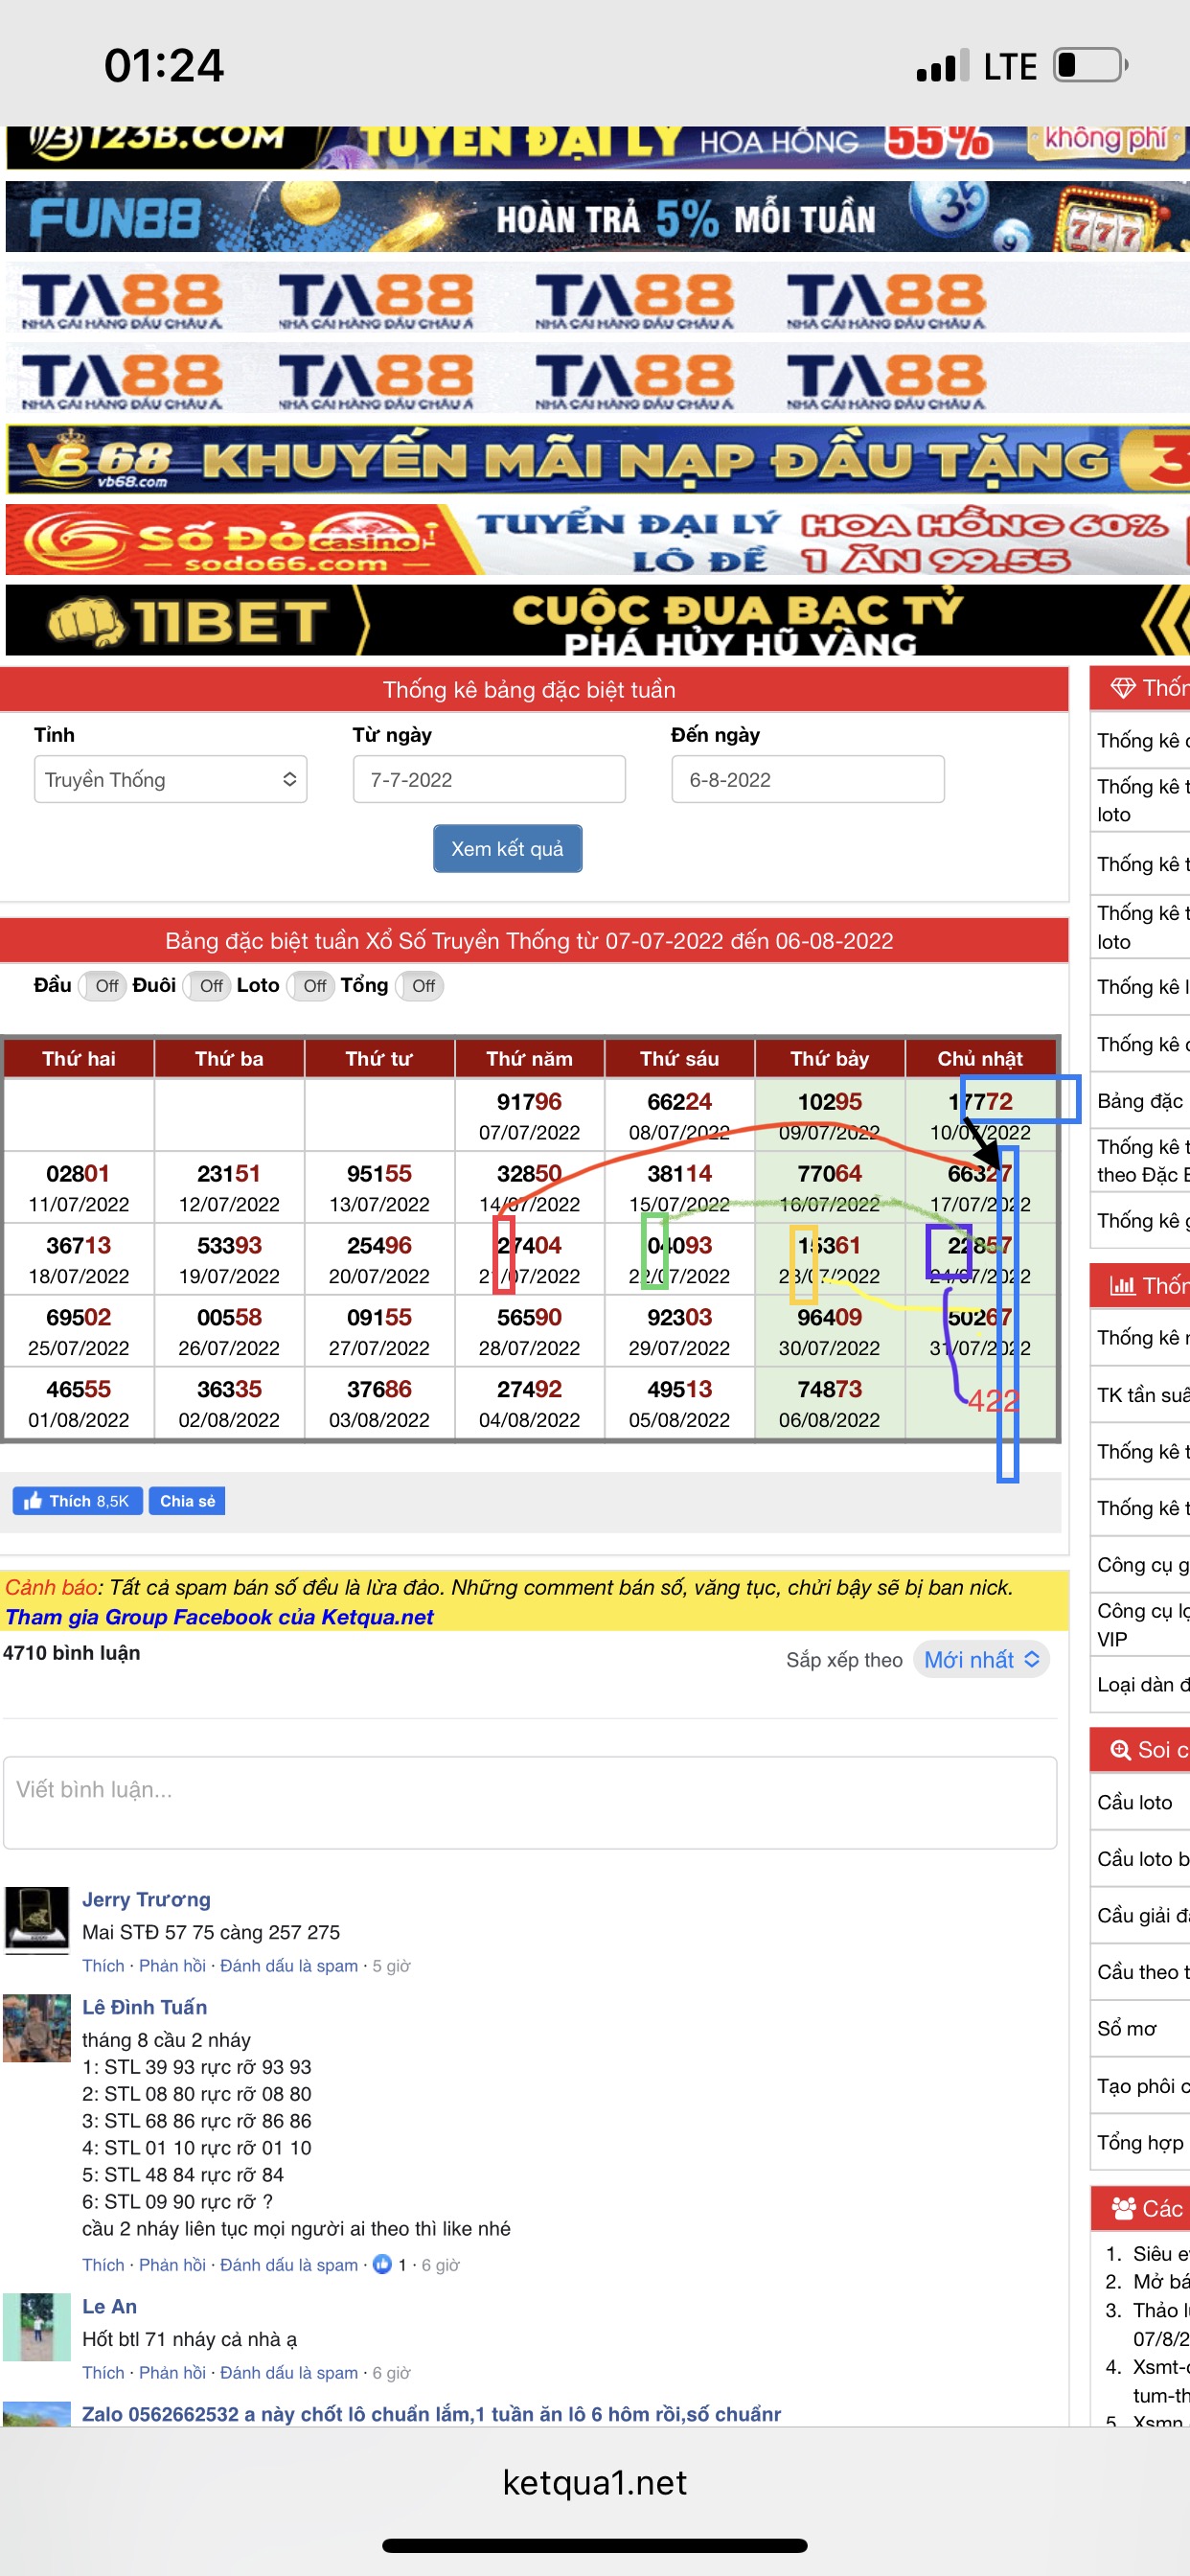Open Jerry Trương profile name link
The height and width of the screenshot is (2576, 1190).
pyautogui.click(x=146, y=1899)
